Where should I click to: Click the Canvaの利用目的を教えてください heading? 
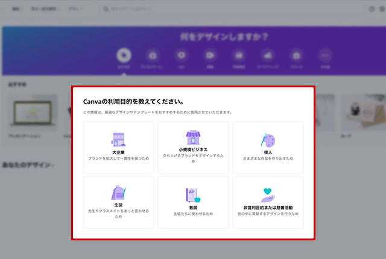tap(133, 101)
